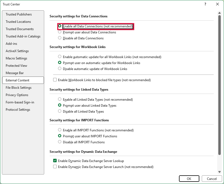Open Trusted Add-in Catalogs section
Screen dimensions: 224x184
pyautogui.click(x=23, y=36)
